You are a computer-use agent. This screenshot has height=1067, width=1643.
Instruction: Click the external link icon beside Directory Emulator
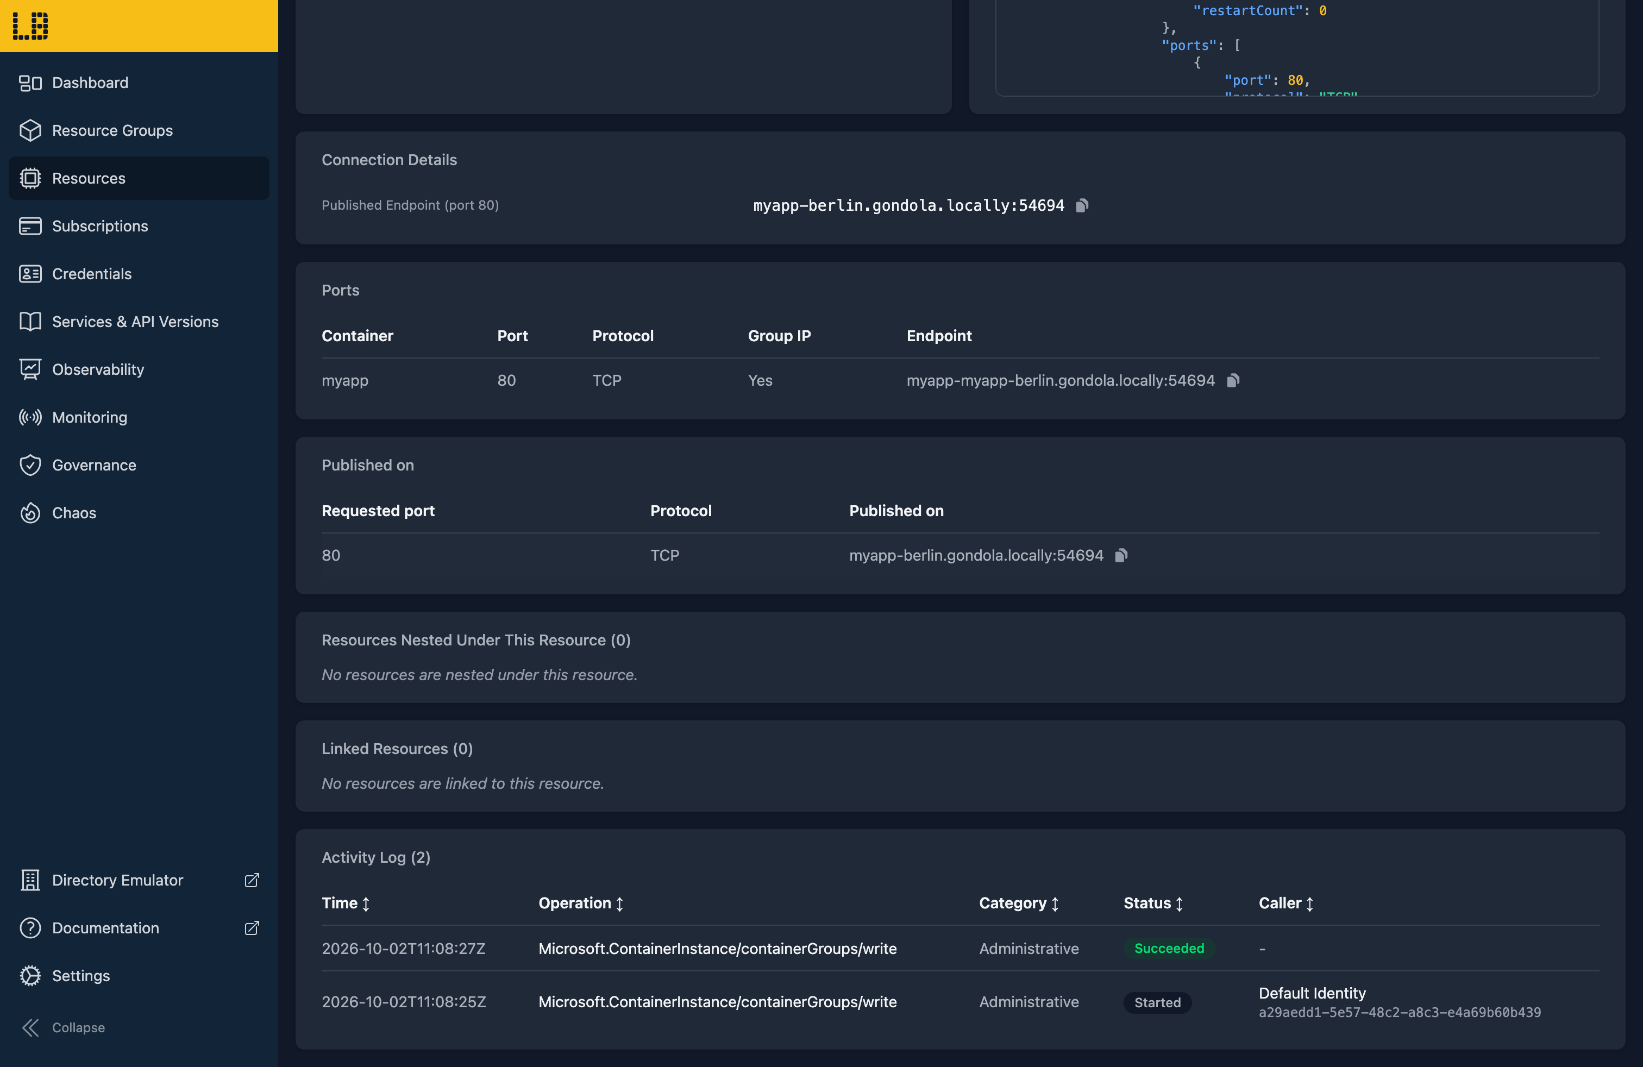pos(252,880)
